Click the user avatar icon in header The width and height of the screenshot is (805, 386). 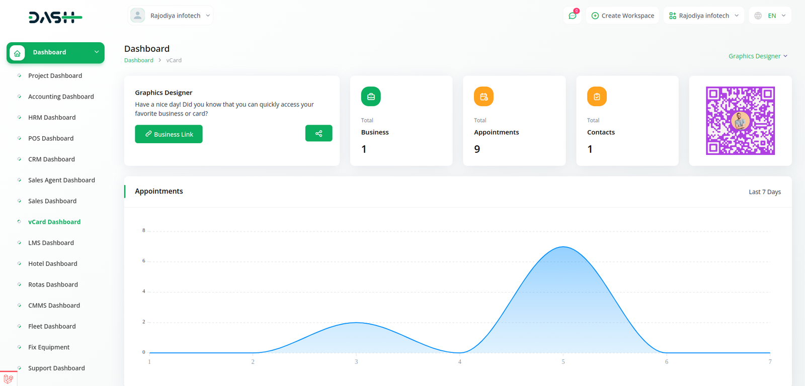(137, 16)
